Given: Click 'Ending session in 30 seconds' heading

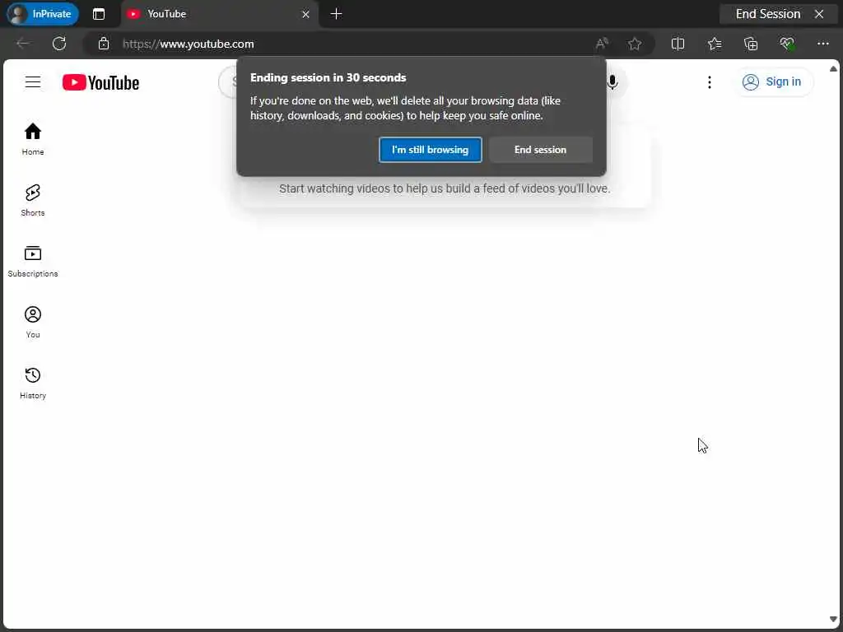Looking at the screenshot, I should [328, 77].
